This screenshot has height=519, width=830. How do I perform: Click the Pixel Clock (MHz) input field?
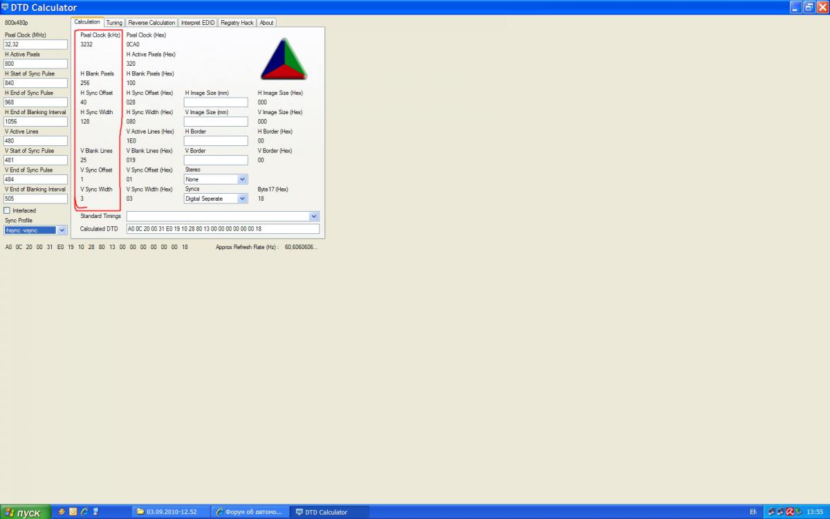coord(35,44)
